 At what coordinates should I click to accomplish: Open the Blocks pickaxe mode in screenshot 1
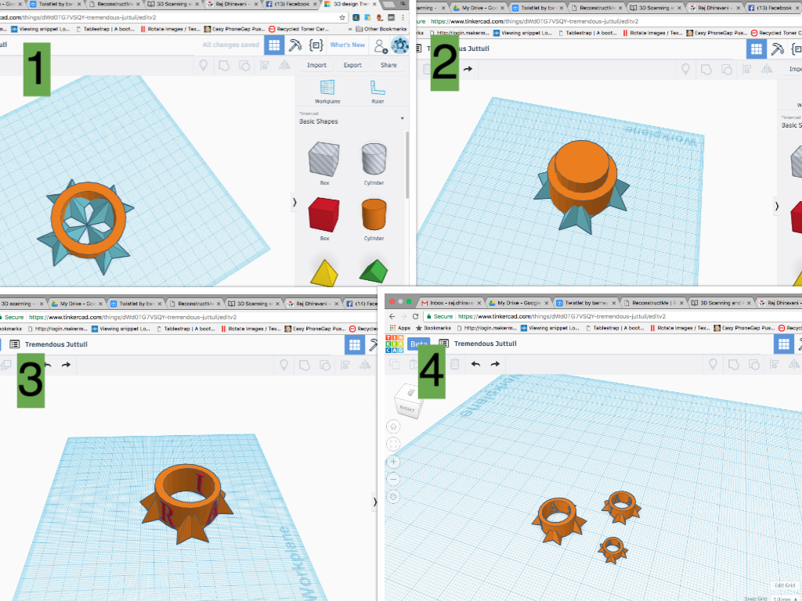(x=295, y=45)
